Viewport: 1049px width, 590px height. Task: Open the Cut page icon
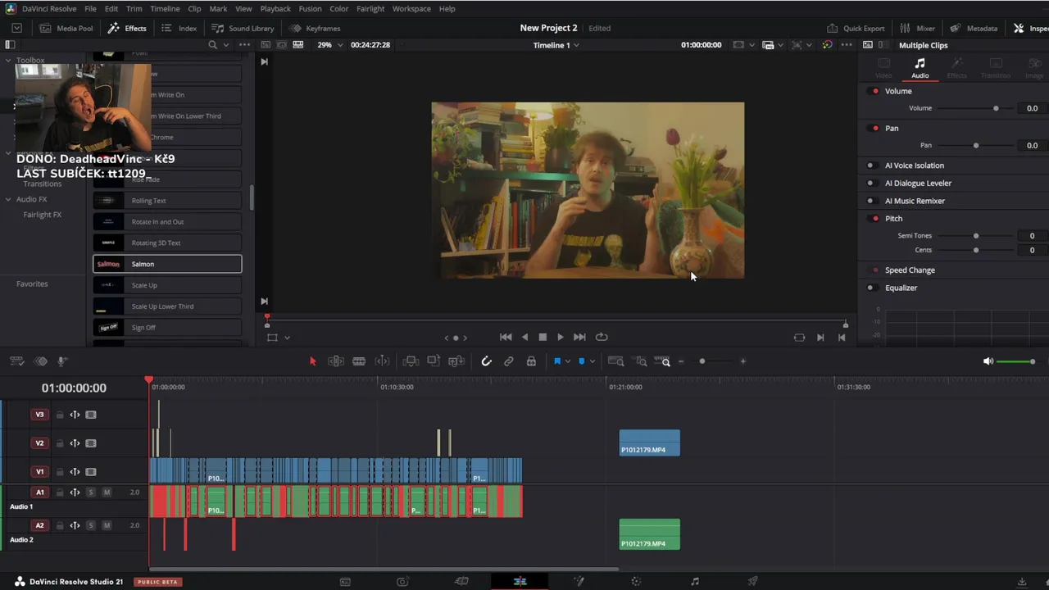pos(461,582)
